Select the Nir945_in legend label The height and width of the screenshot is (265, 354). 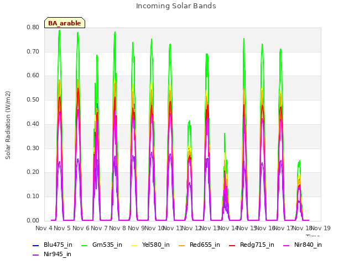click(58, 254)
